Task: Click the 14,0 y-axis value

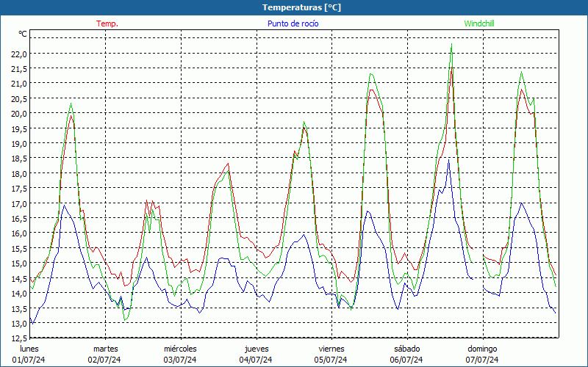Action: pos(19,294)
